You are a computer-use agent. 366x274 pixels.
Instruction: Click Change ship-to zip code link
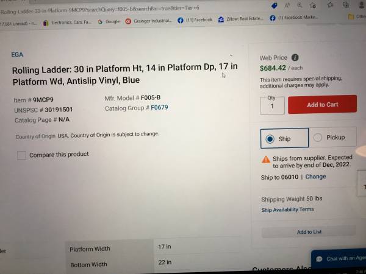tap(315, 177)
